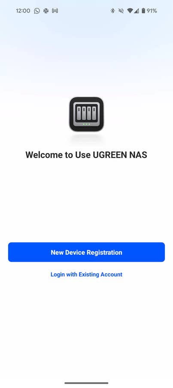This screenshot has width=173, height=388.
Task: Tap the WhatsApp notification icon
Action: pos(37,11)
